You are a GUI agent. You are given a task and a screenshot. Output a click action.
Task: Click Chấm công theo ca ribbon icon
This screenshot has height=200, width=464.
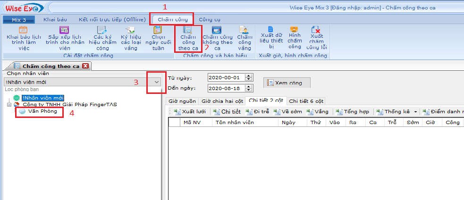point(188,38)
